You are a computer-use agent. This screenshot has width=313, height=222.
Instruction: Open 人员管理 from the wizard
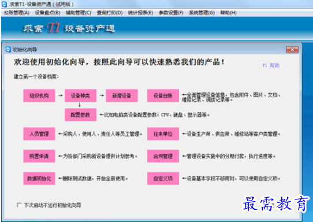39,134
